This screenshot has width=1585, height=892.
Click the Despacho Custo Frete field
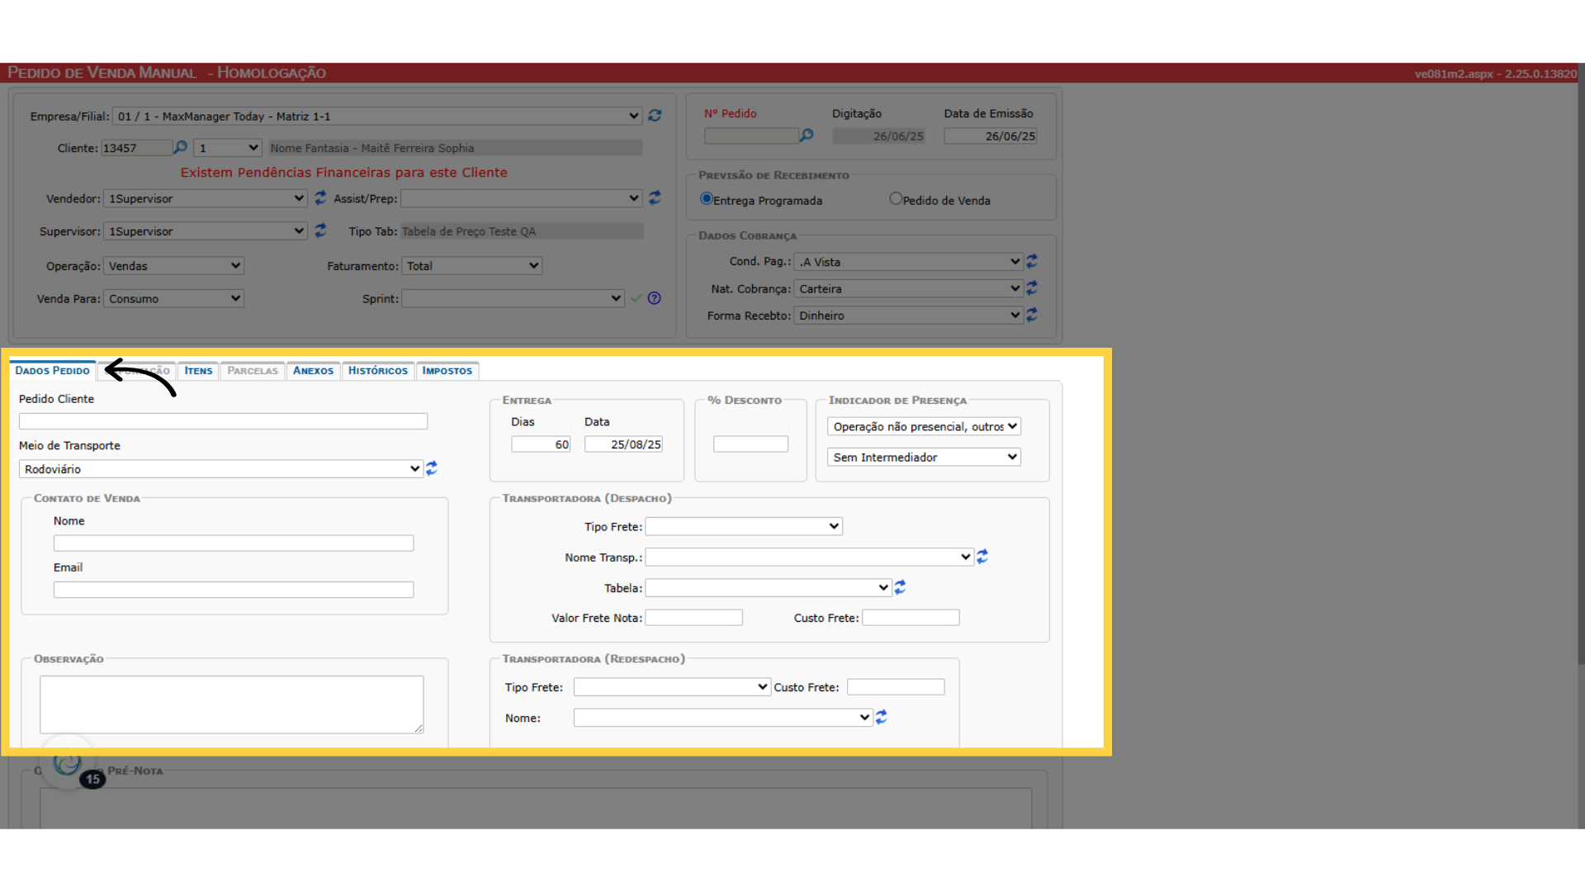point(911,618)
